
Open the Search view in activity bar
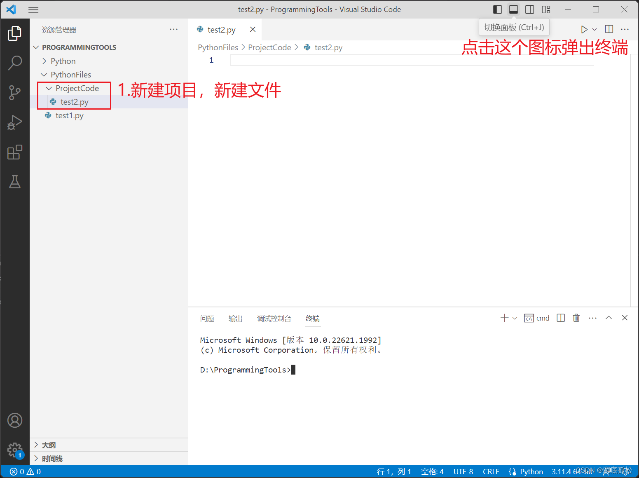click(x=15, y=63)
